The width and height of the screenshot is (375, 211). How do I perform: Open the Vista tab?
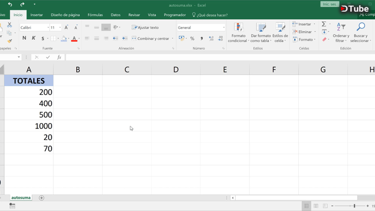[x=152, y=15]
